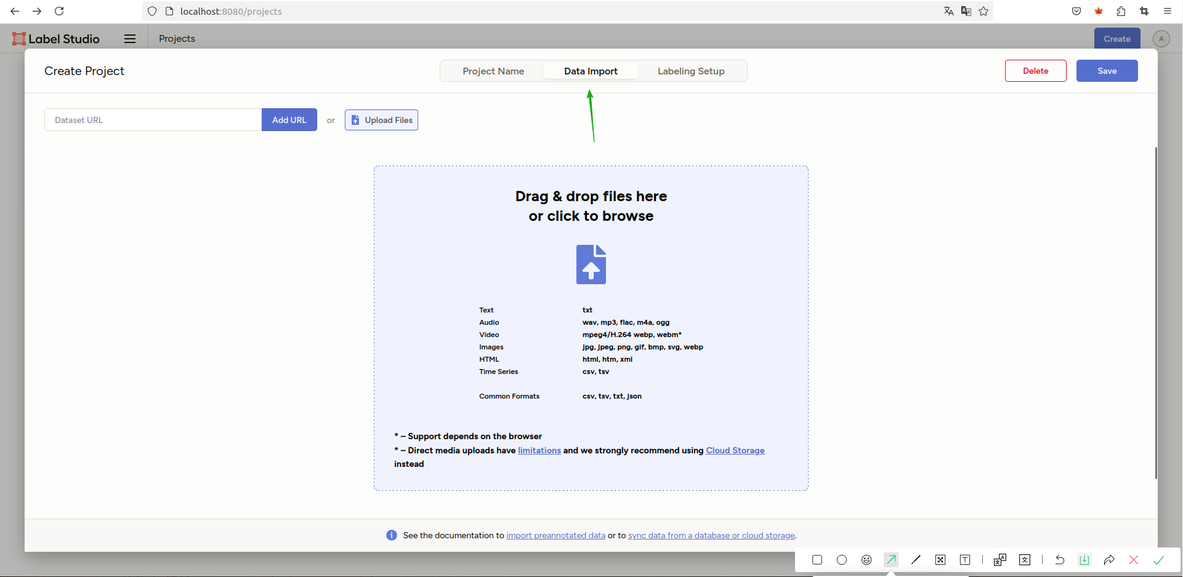
Task: Switch to the Labeling Setup tab
Action: (x=690, y=71)
